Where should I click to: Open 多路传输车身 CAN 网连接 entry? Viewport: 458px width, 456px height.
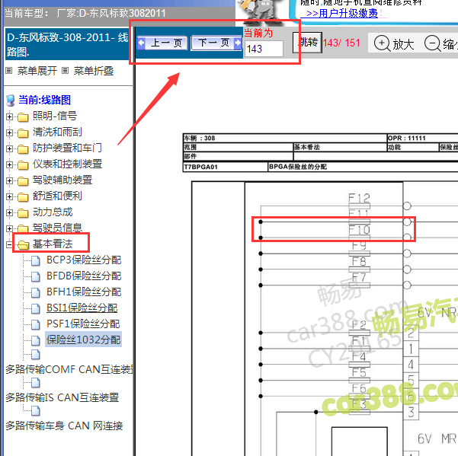click(64, 426)
